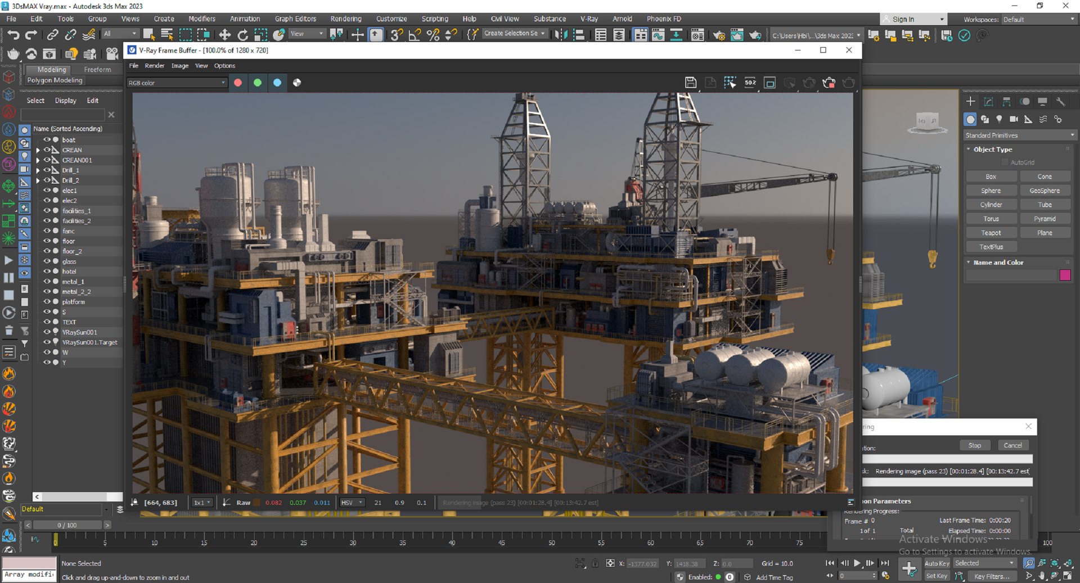Select the Rotate tool icon
This screenshot has height=583, width=1080.
click(242, 35)
